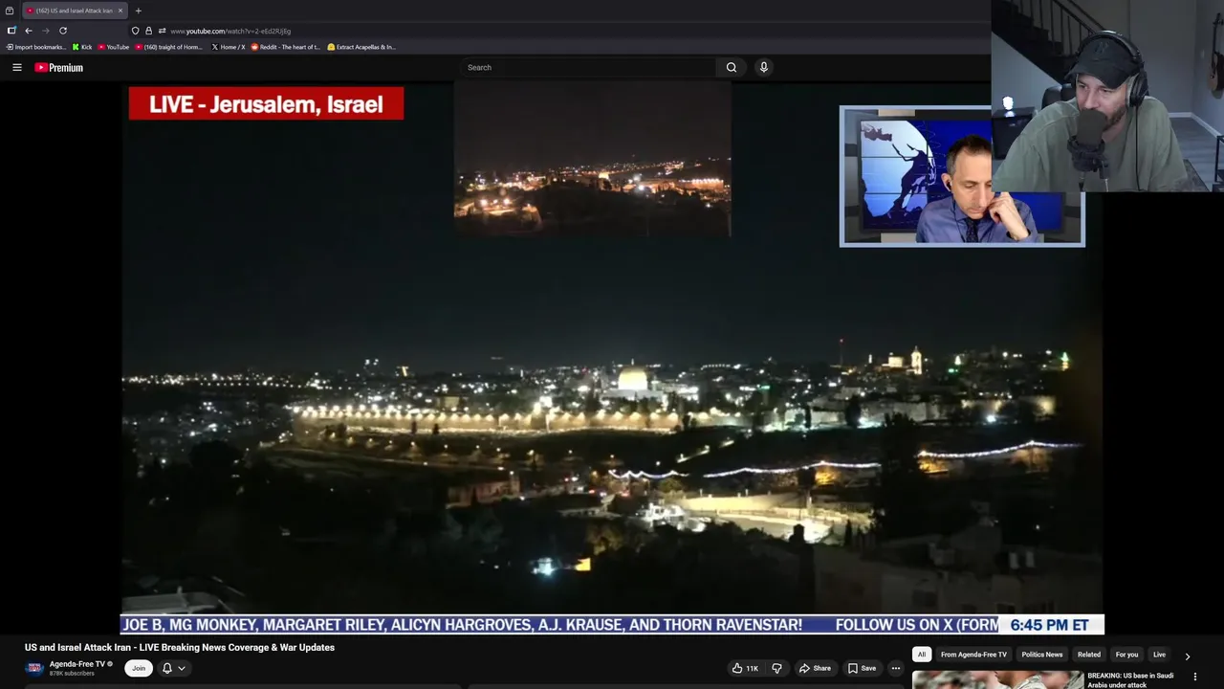Save the video to a playlist
1224x689 pixels.
[x=862, y=668]
